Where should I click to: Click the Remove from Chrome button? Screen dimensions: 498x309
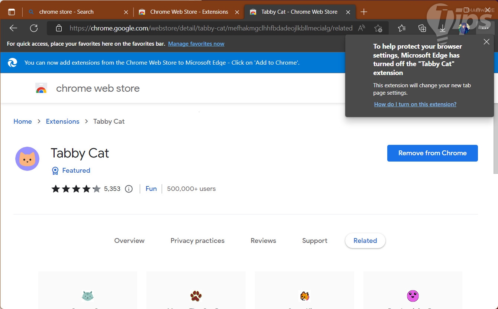pyautogui.click(x=432, y=153)
